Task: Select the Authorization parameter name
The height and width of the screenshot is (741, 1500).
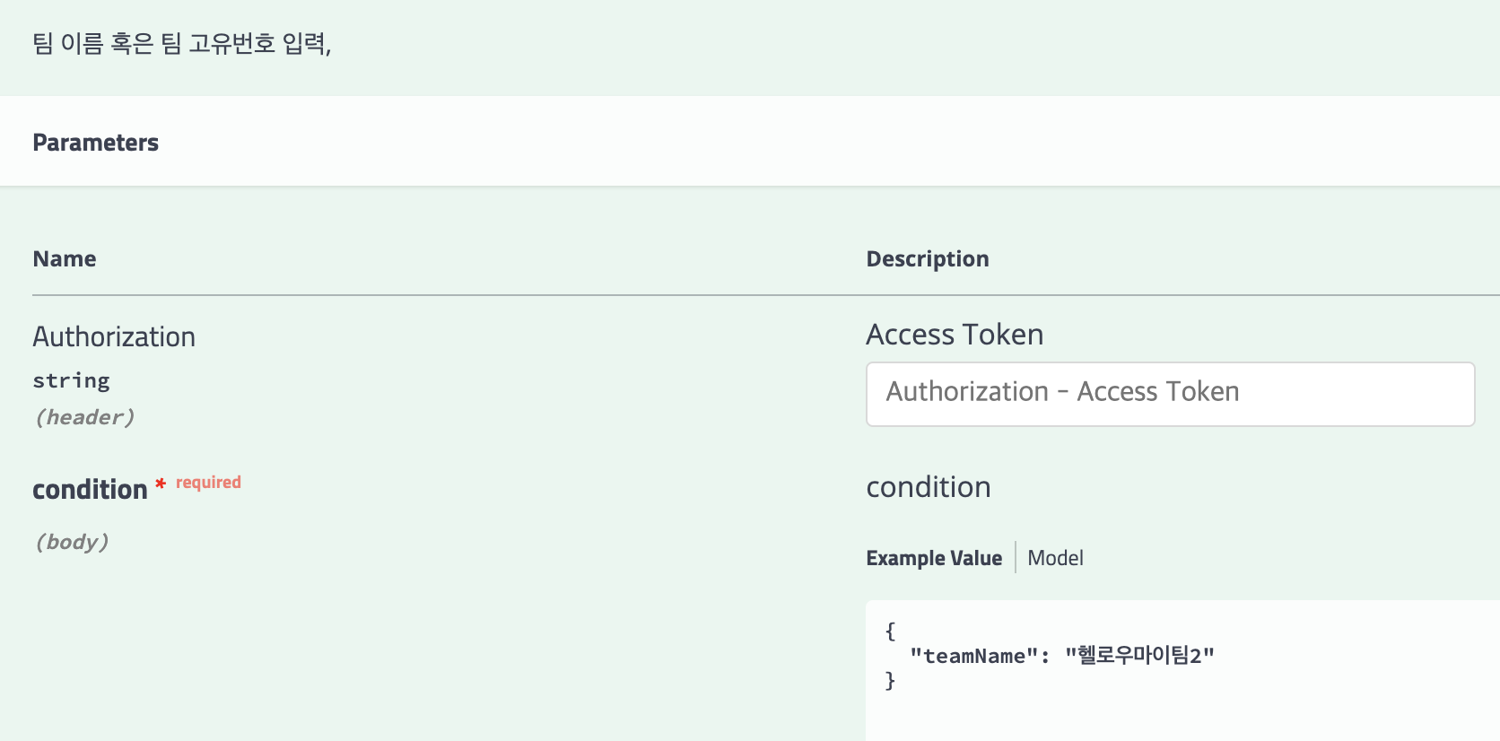Action: point(114,336)
